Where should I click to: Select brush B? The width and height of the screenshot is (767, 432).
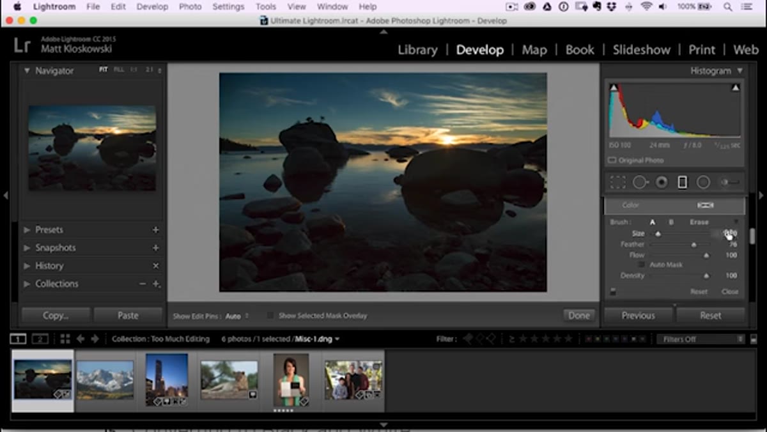671,222
